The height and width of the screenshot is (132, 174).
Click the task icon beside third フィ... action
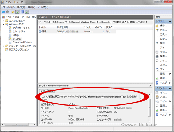click(157, 69)
